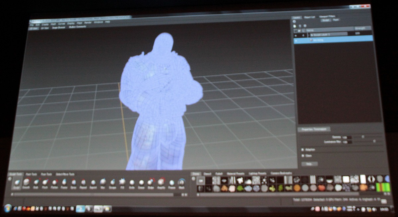Open the File menu

click(x=32, y=25)
